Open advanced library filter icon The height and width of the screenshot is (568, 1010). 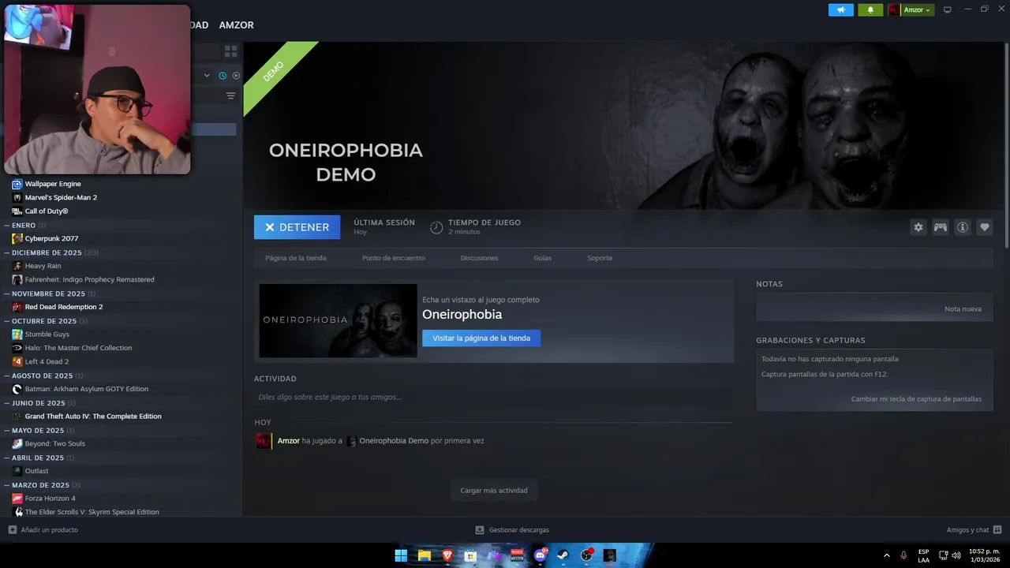point(230,96)
